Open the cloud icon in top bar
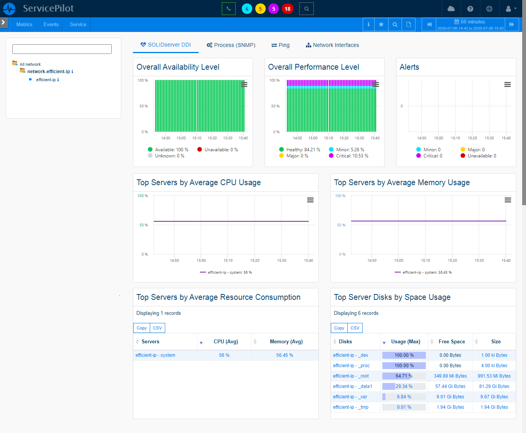The height and width of the screenshot is (433, 526). tap(451, 9)
